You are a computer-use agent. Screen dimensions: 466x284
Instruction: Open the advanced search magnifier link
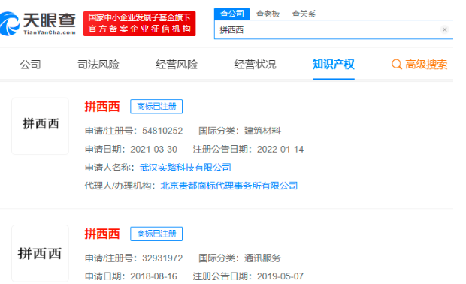coord(419,64)
